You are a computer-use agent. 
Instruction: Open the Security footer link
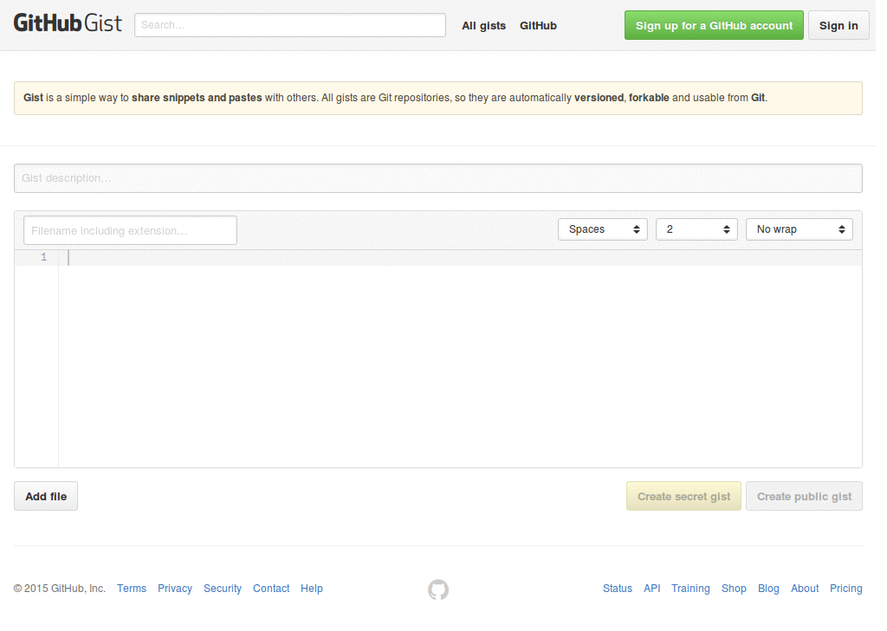[223, 588]
